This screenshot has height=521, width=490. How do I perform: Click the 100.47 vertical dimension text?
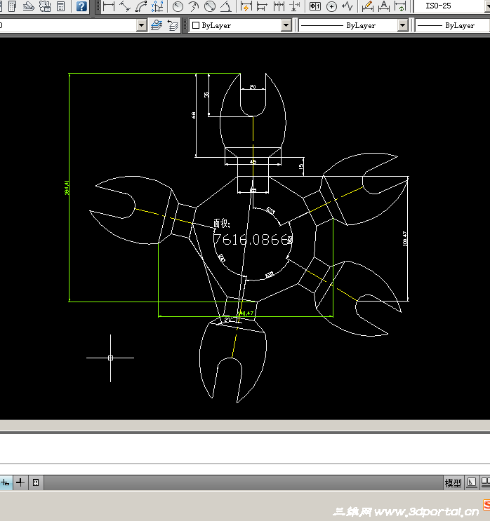tap(405, 239)
